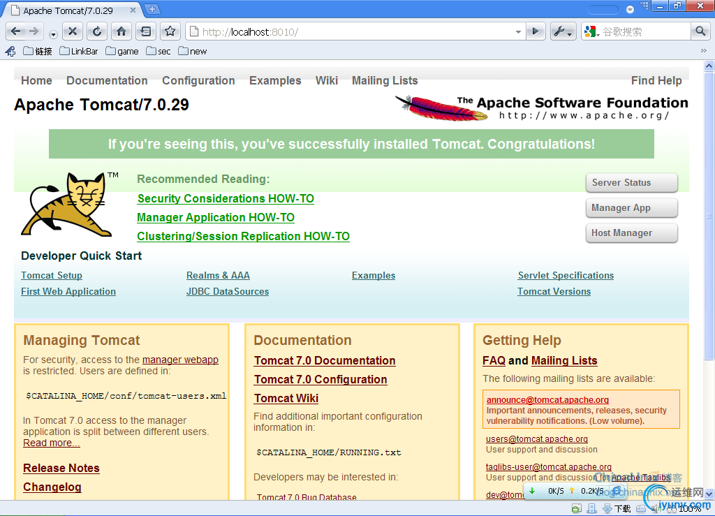The image size is (715, 516).
Task: Expand bookmarks bar overflow chevron
Action: point(704,50)
